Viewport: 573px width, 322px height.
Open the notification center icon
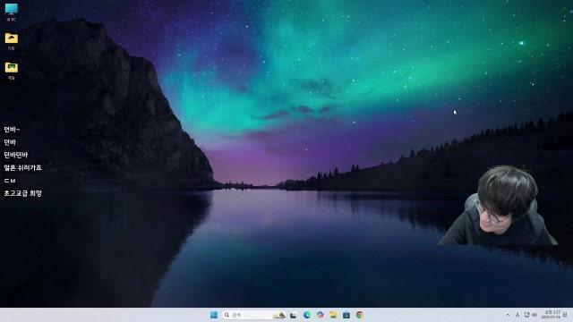[566, 315]
